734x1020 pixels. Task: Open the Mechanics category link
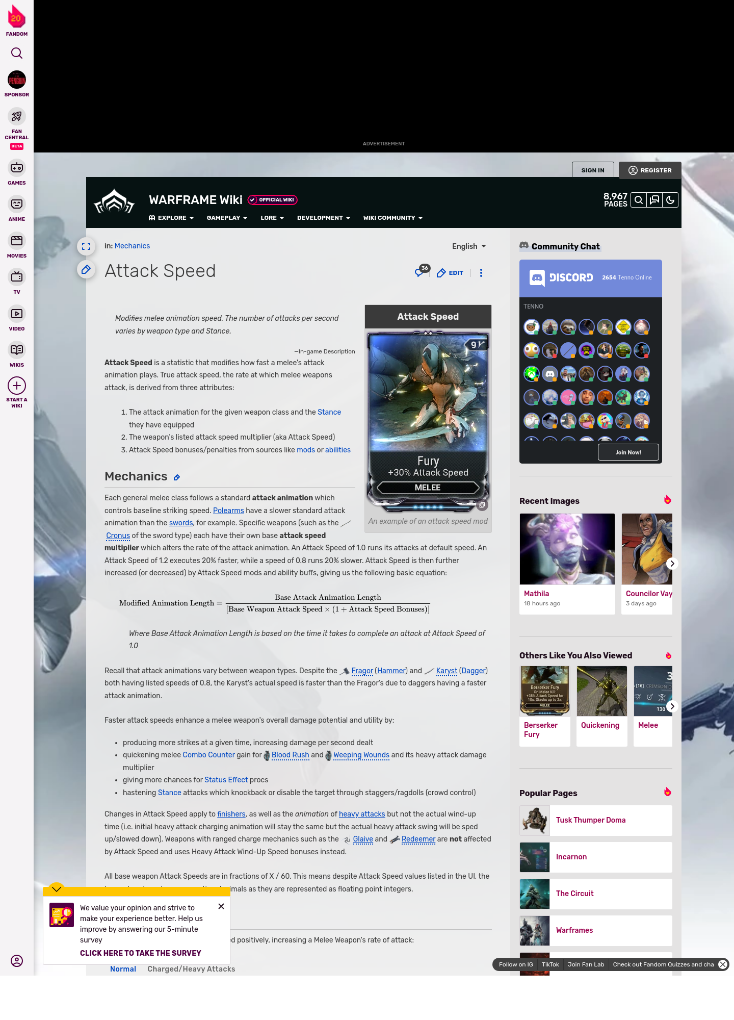pyautogui.click(x=132, y=246)
